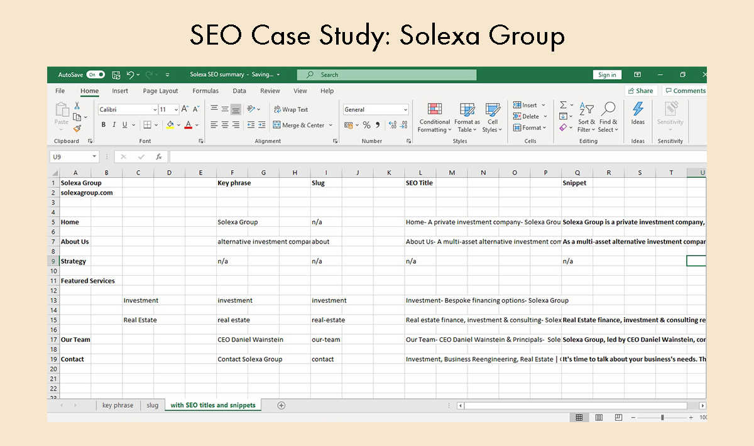Open the Data ribbon tab
The image size is (754, 446).
(239, 91)
